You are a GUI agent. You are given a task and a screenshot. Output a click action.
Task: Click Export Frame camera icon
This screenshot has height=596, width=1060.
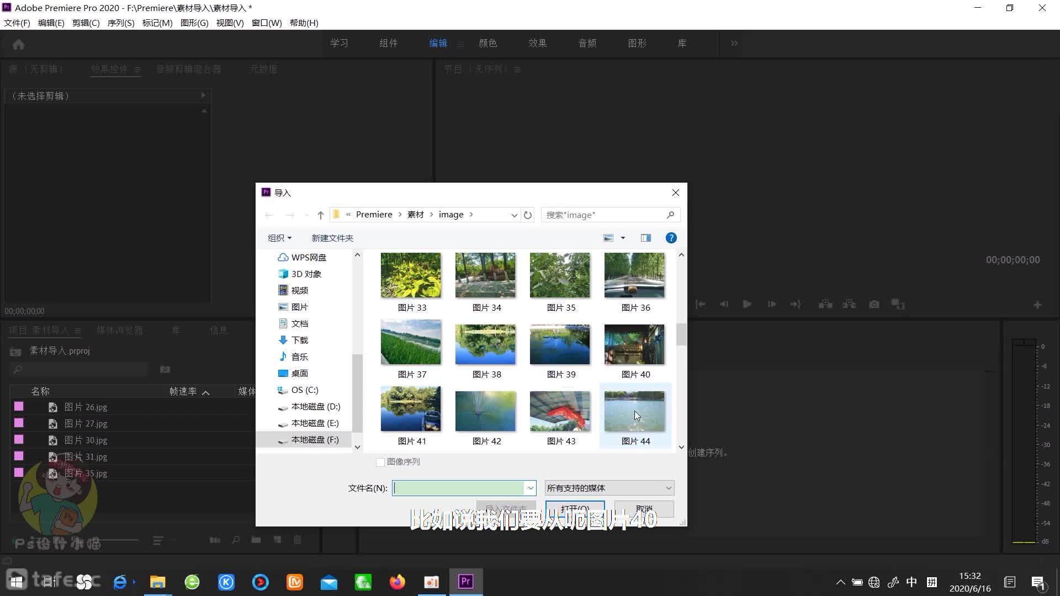[874, 304]
